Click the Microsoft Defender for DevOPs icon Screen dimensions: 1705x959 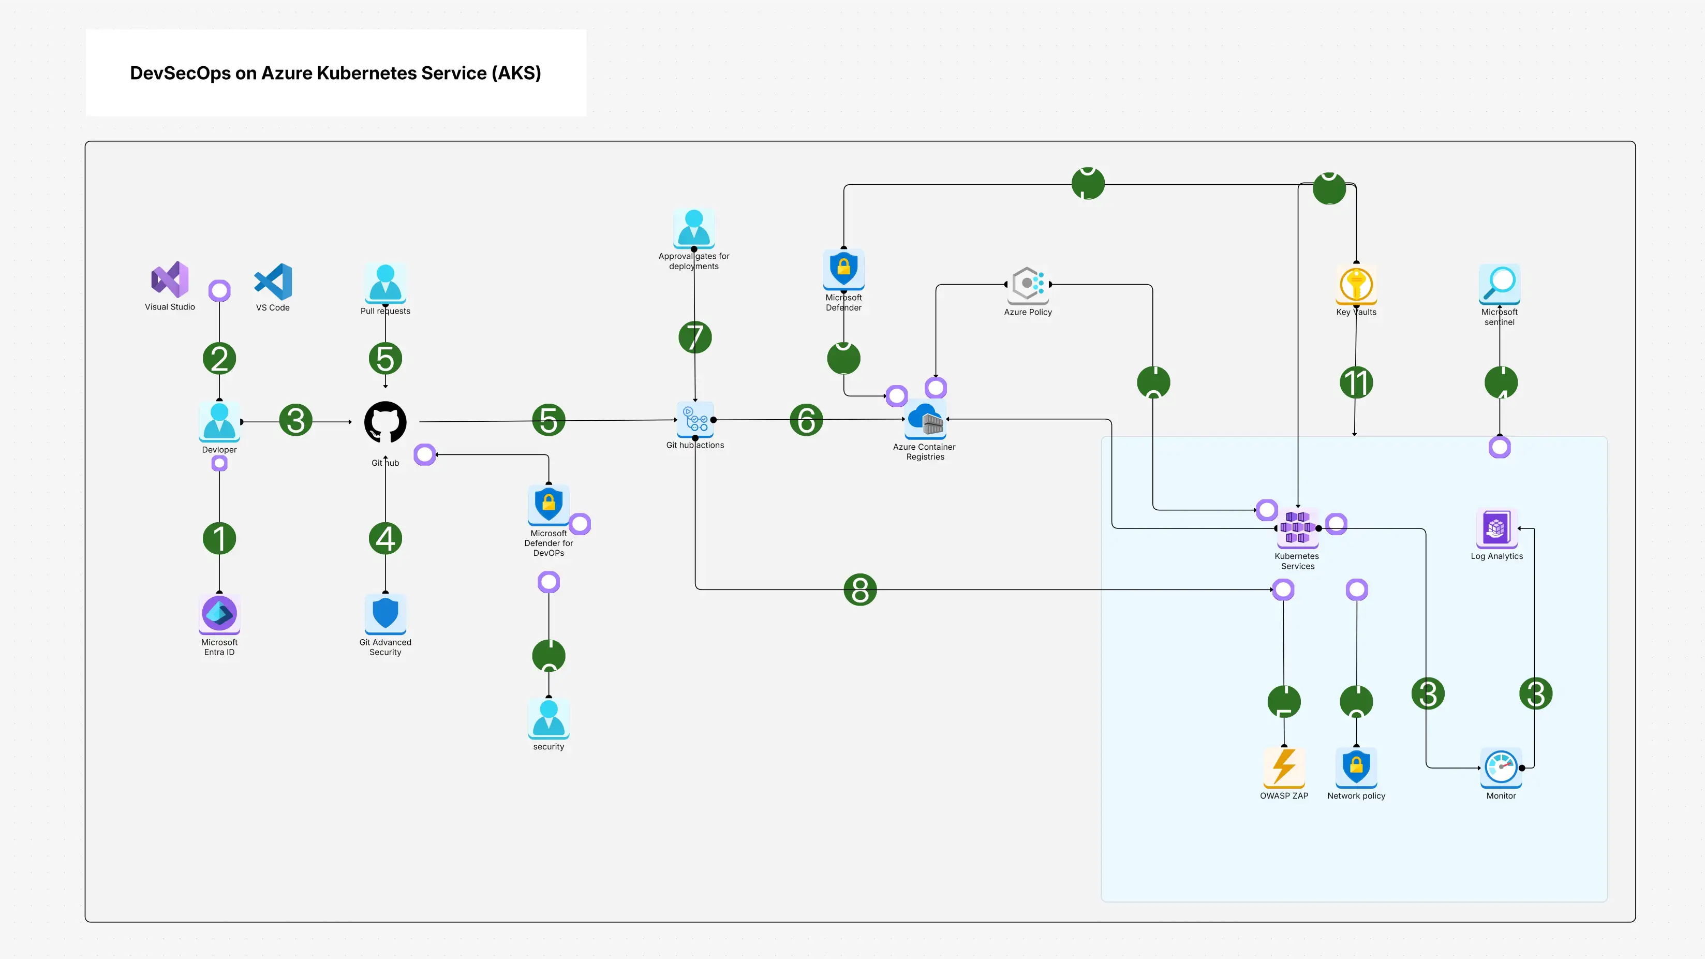(548, 506)
